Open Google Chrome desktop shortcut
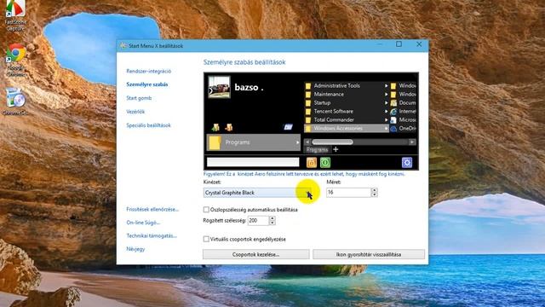 (15, 60)
